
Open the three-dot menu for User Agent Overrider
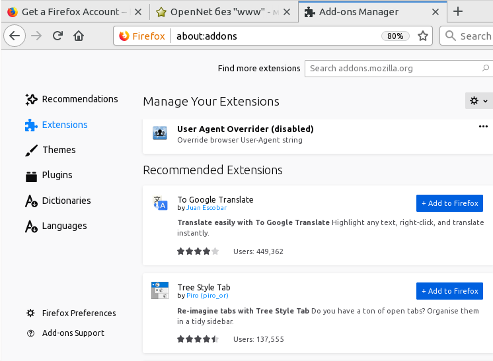483,126
